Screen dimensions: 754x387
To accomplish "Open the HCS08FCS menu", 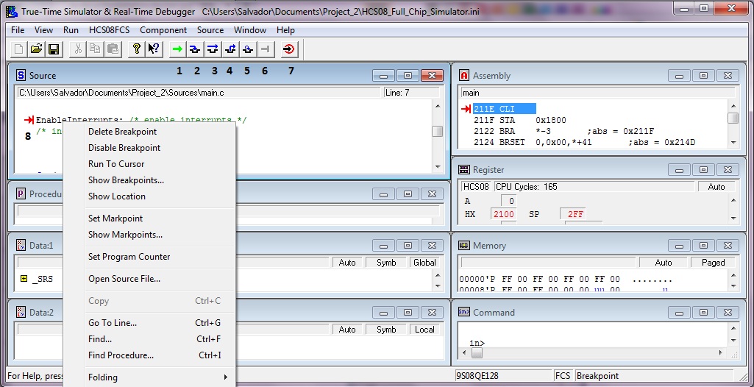I will coord(109,30).
